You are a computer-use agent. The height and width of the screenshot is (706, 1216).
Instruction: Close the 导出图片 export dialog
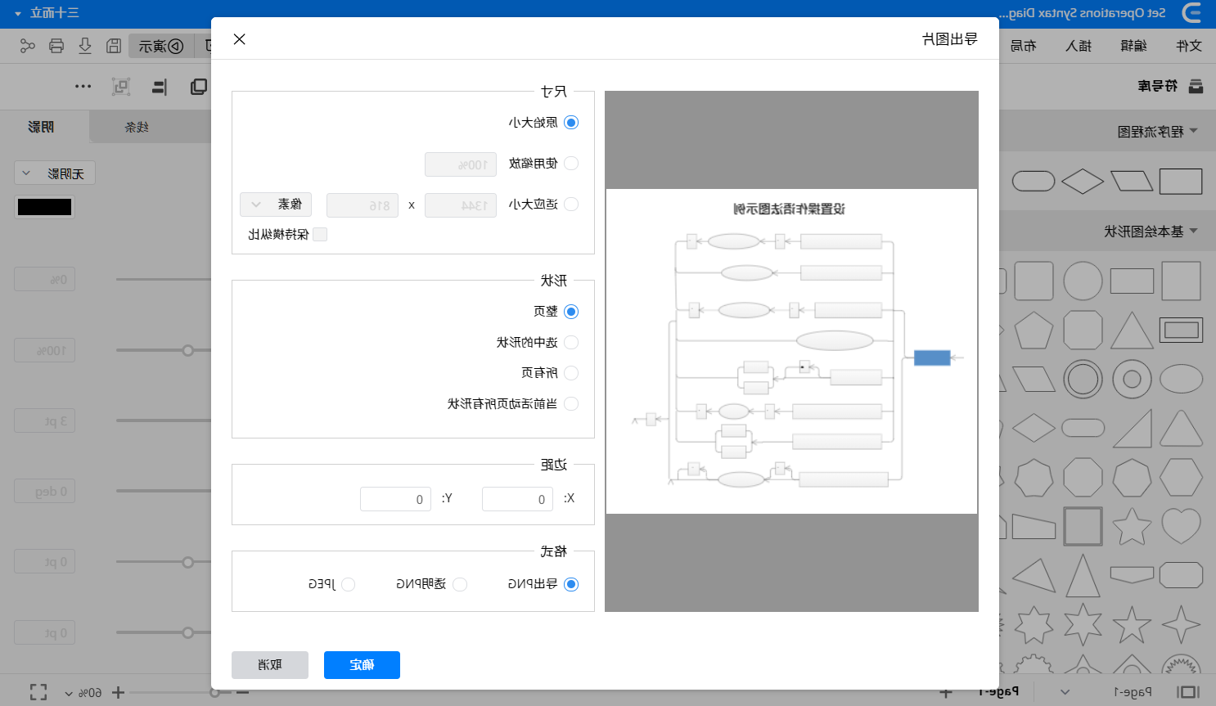(x=239, y=39)
